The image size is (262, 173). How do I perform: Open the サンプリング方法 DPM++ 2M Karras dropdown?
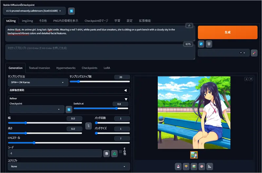pos(38,82)
